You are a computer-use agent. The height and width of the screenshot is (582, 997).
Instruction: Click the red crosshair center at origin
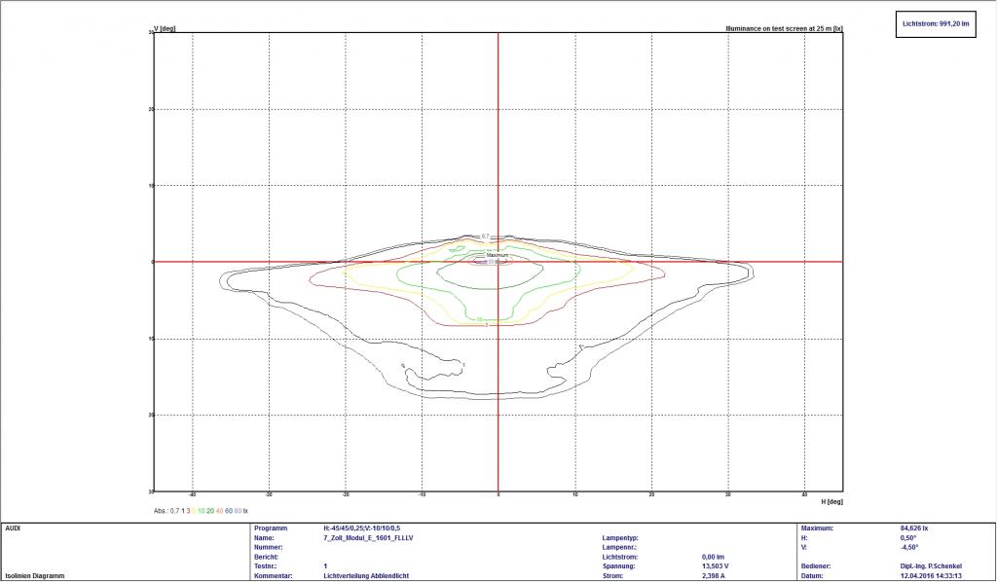[x=498, y=262]
